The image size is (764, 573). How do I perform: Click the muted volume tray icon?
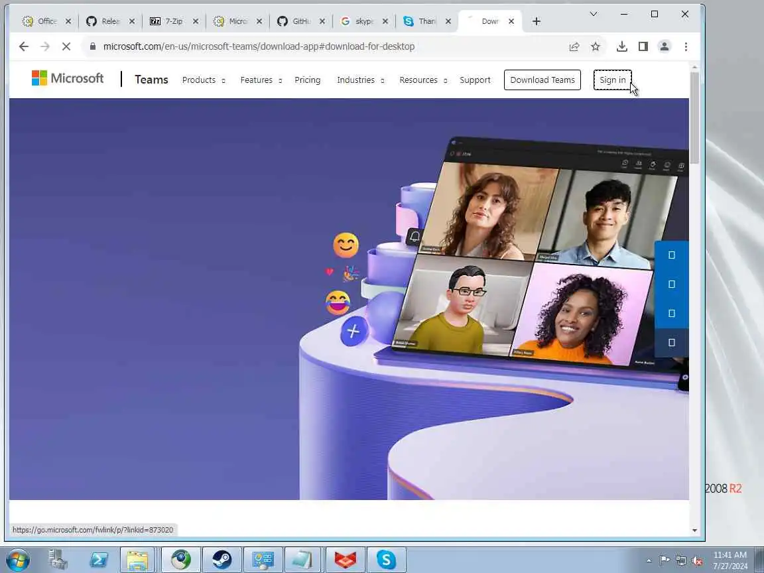[697, 561]
